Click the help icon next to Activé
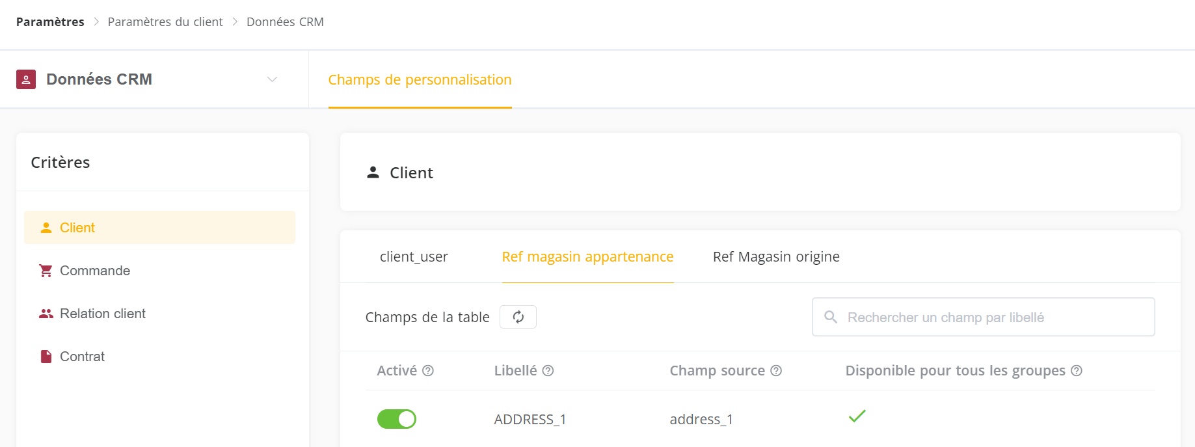This screenshot has height=447, width=1195. tap(428, 370)
